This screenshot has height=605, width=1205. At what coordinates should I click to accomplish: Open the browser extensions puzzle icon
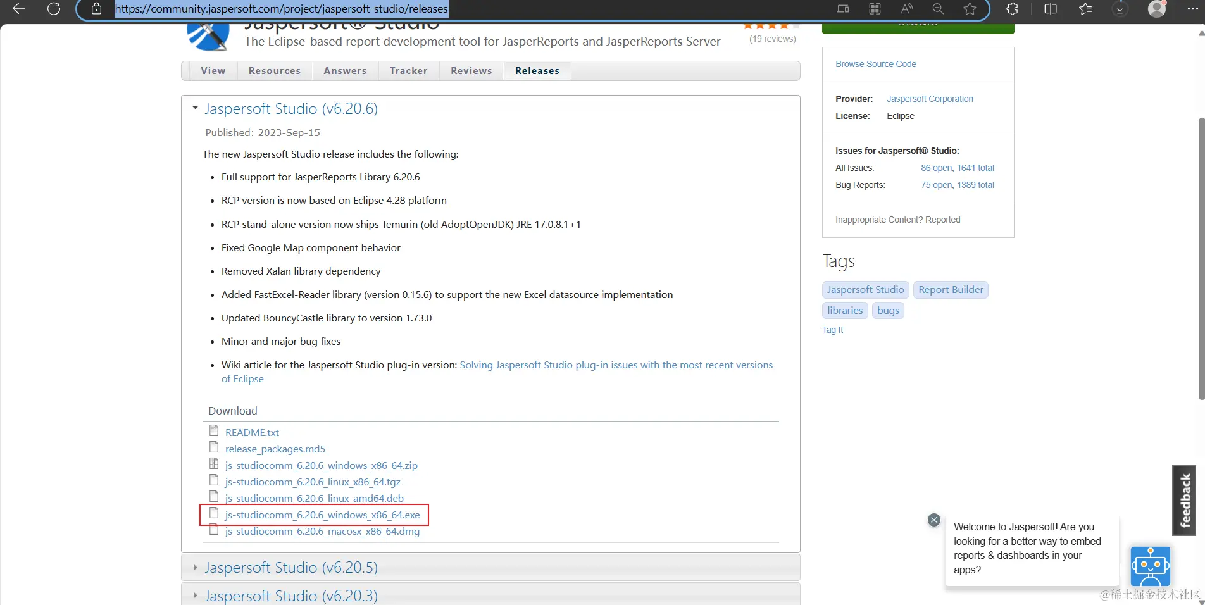pos(1012,9)
